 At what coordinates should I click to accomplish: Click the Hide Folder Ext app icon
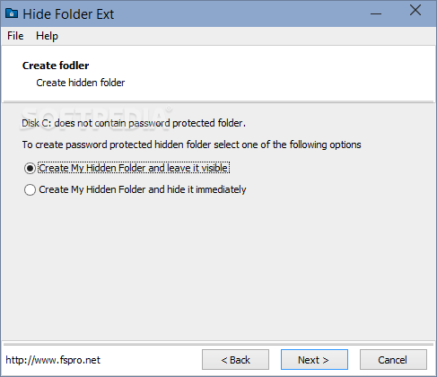(x=12, y=13)
